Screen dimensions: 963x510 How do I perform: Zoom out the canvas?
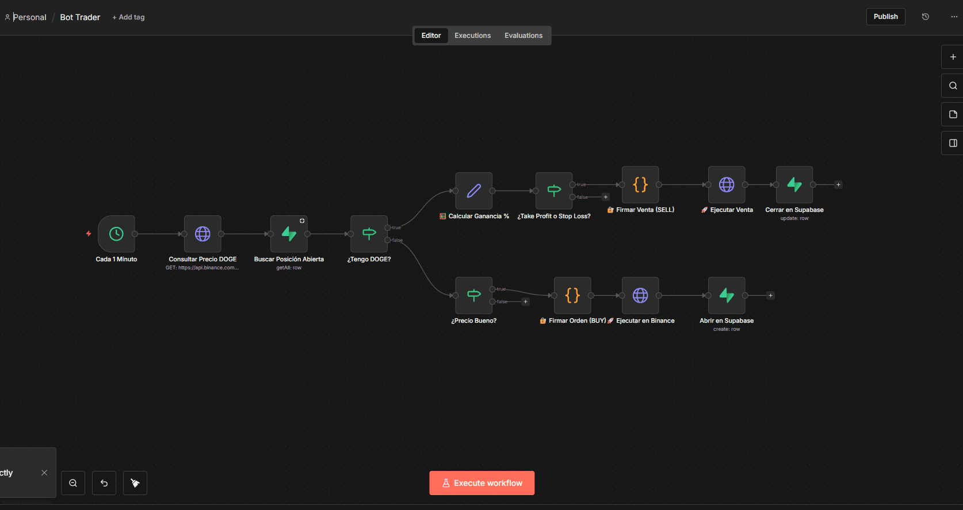click(73, 483)
